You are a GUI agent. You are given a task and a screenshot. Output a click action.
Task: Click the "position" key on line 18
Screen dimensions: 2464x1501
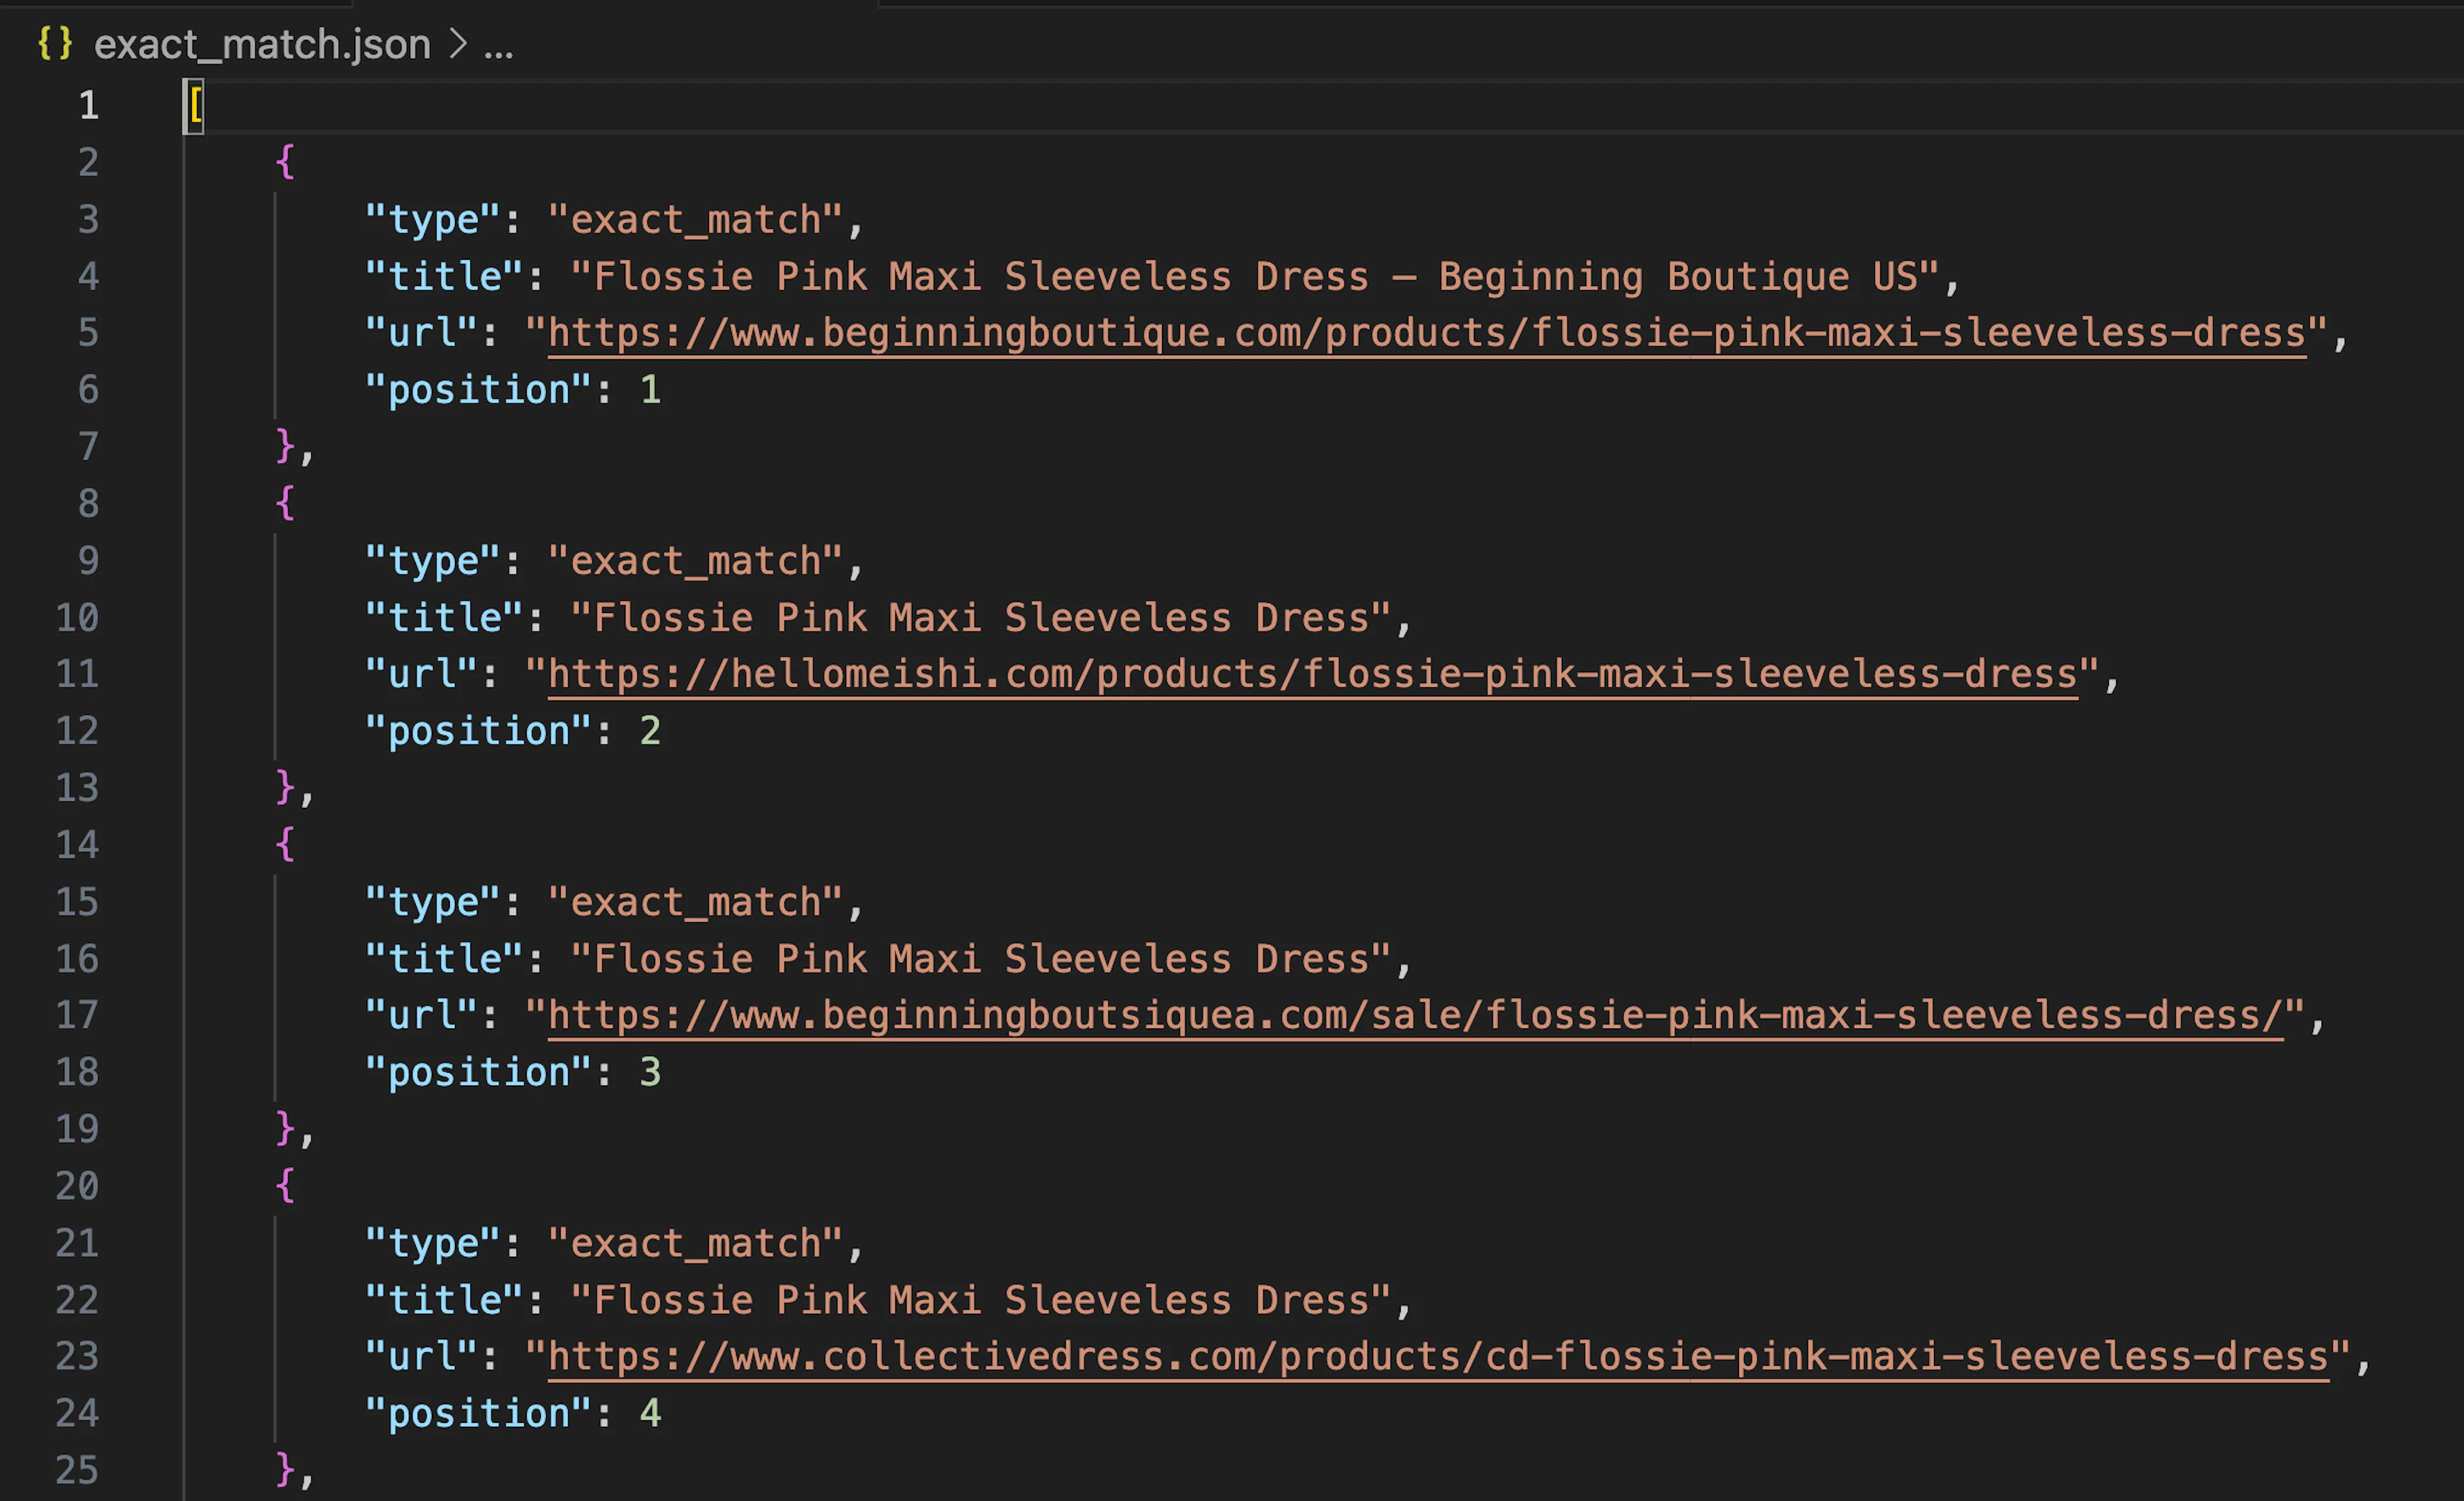click(x=479, y=1072)
